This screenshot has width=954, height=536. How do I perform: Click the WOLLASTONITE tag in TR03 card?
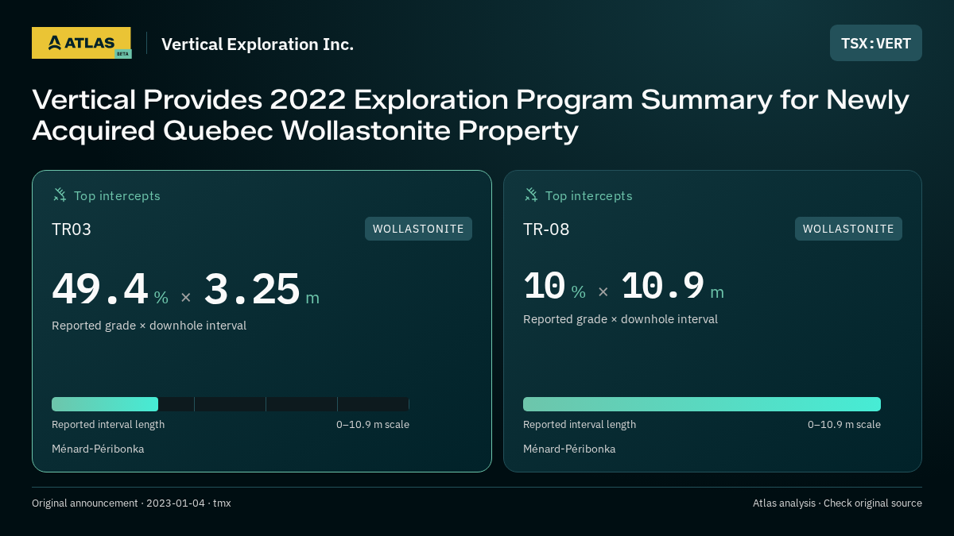(x=418, y=229)
